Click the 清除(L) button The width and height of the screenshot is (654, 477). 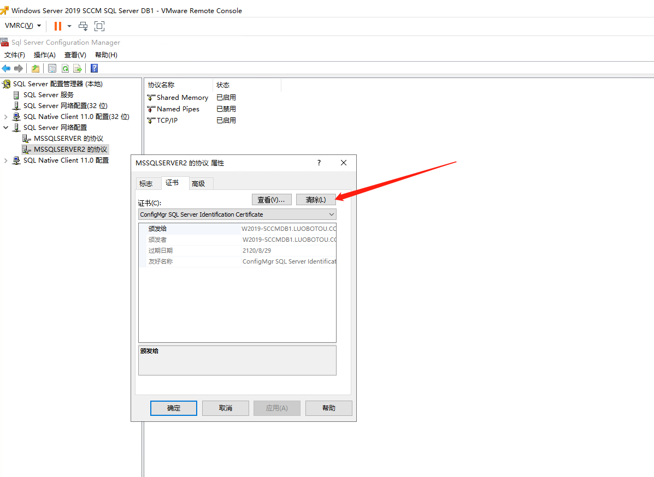point(316,200)
